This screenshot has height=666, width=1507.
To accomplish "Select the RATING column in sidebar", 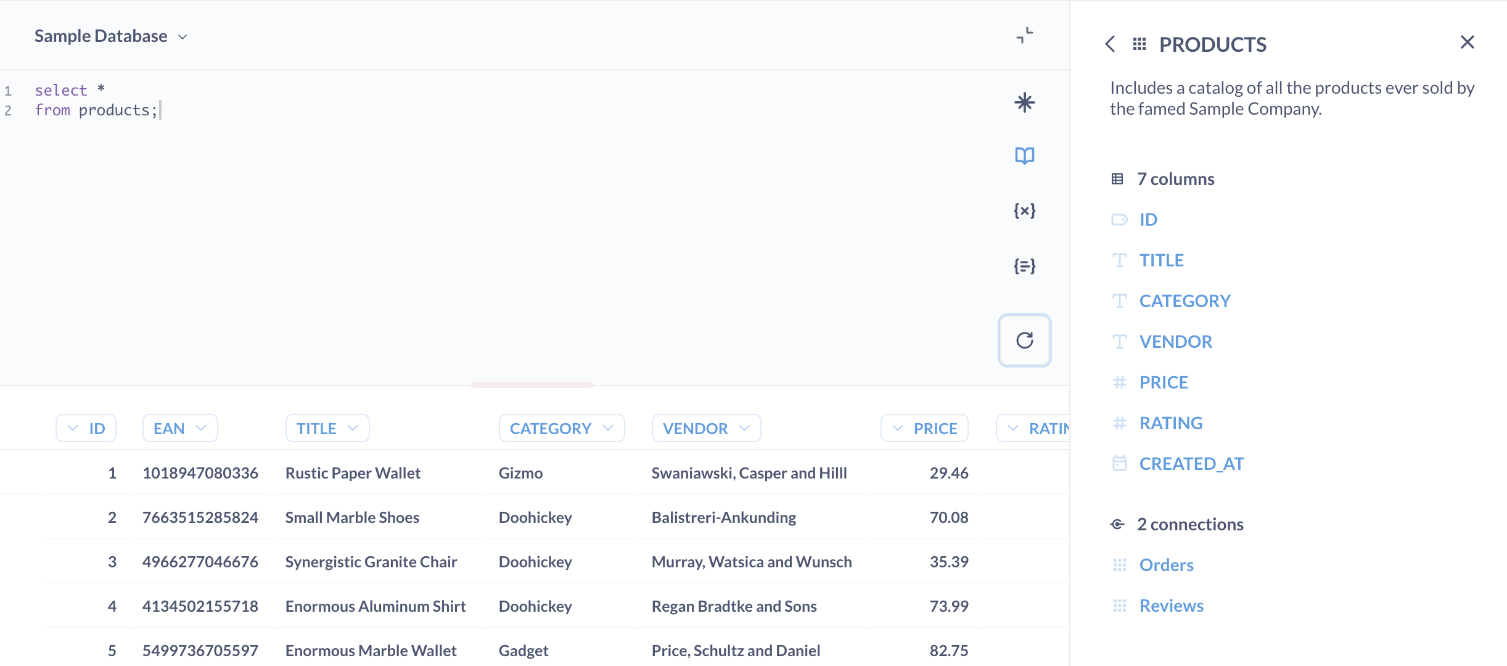I will (1170, 422).
